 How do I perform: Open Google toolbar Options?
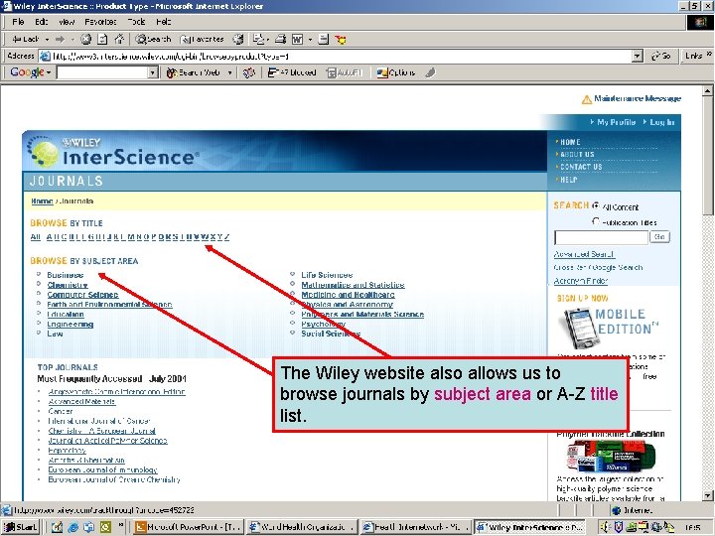point(396,72)
